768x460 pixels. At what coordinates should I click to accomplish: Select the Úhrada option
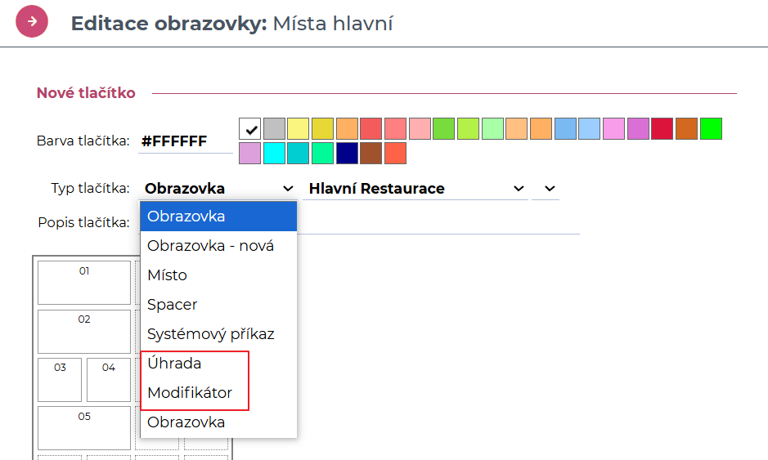point(218,363)
